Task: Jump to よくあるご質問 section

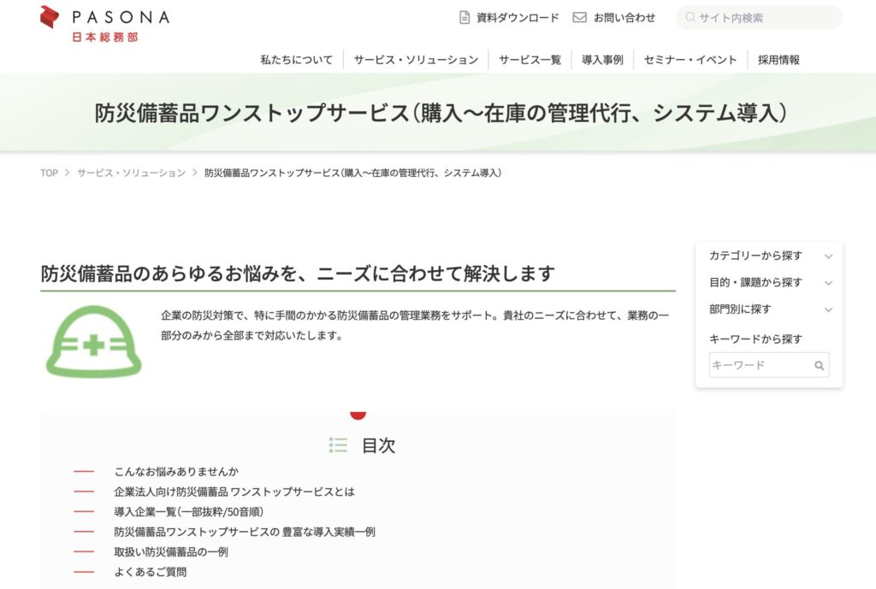Action: (150, 572)
